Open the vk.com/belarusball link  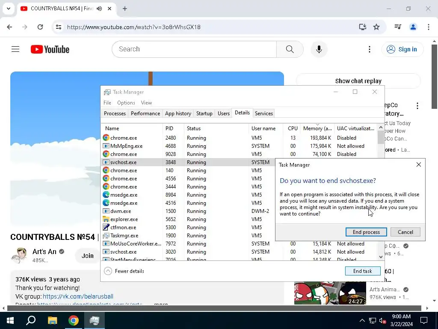click(78, 296)
